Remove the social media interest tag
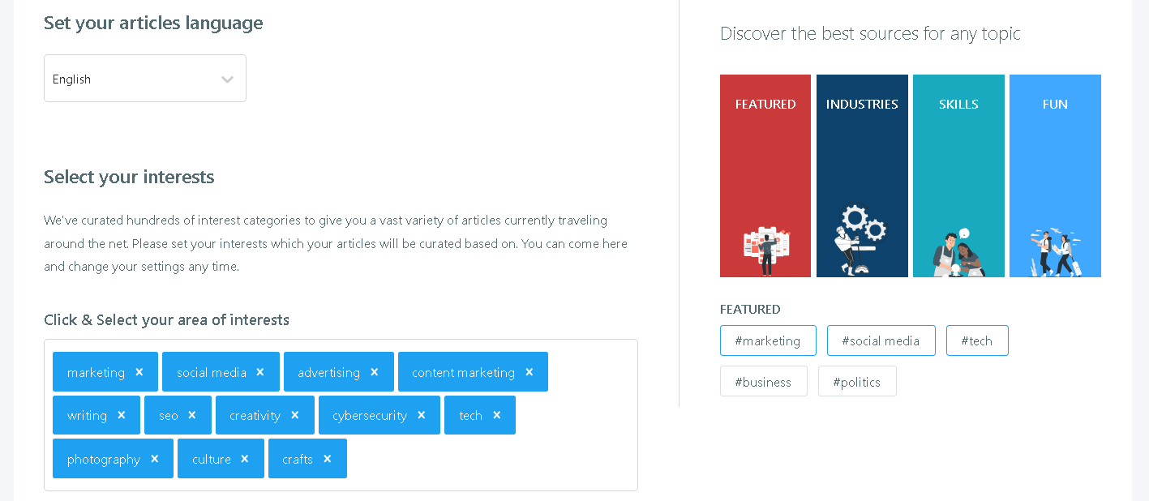The image size is (1149, 501). coord(259,371)
